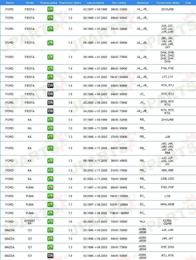
Task: Click the petrol icon in the Fiesta 1.6 76kW / 103KM row
Action: click(50, 77)
